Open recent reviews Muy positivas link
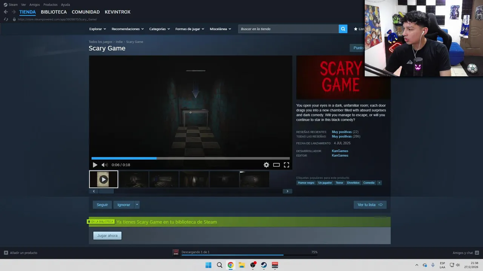Screen dimensions: 483x271 click(341, 132)
